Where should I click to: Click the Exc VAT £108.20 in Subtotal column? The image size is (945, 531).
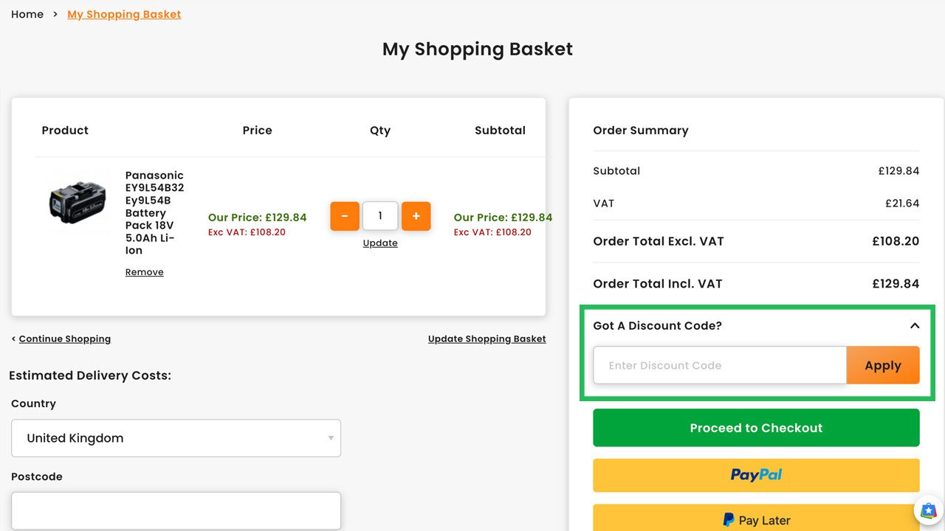pyautogui.click(x=492, y=232)
